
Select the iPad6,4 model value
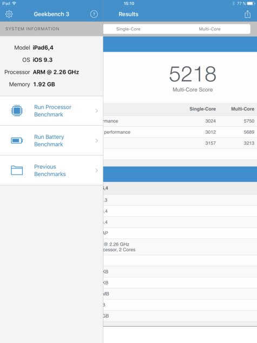pyautogui.click(x=43, y=48)
